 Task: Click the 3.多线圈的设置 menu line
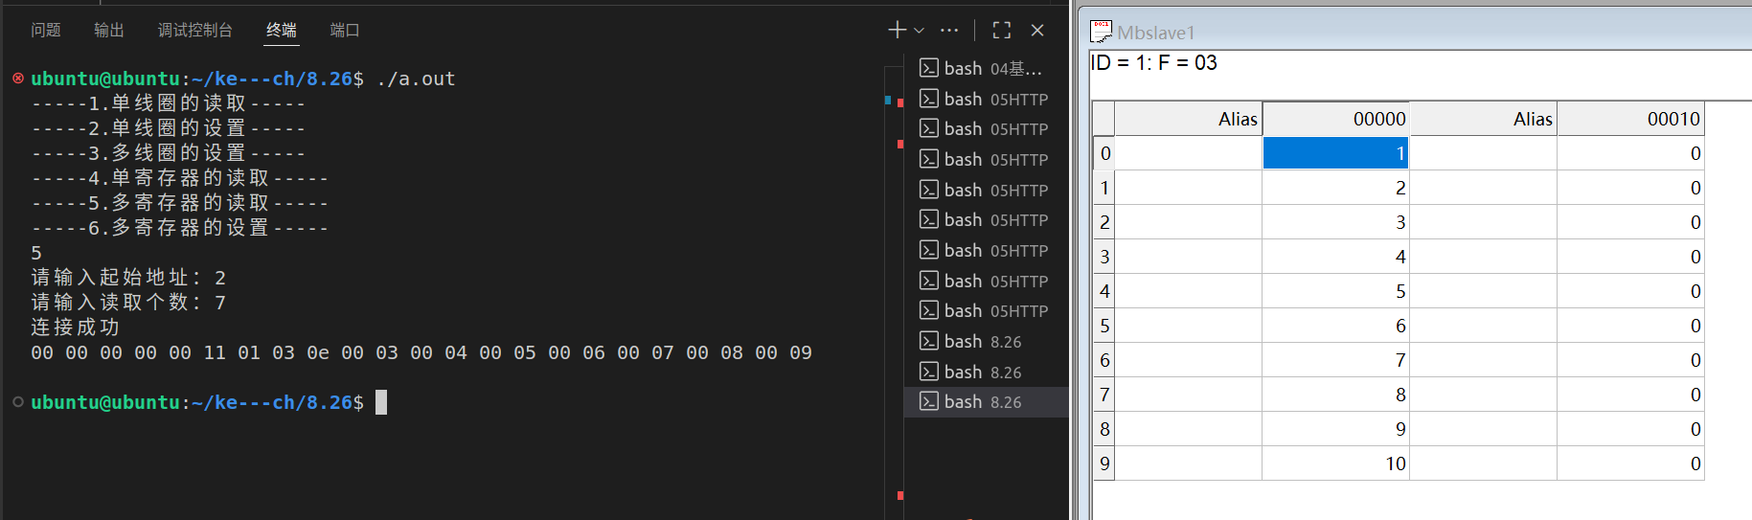point(169,153)
